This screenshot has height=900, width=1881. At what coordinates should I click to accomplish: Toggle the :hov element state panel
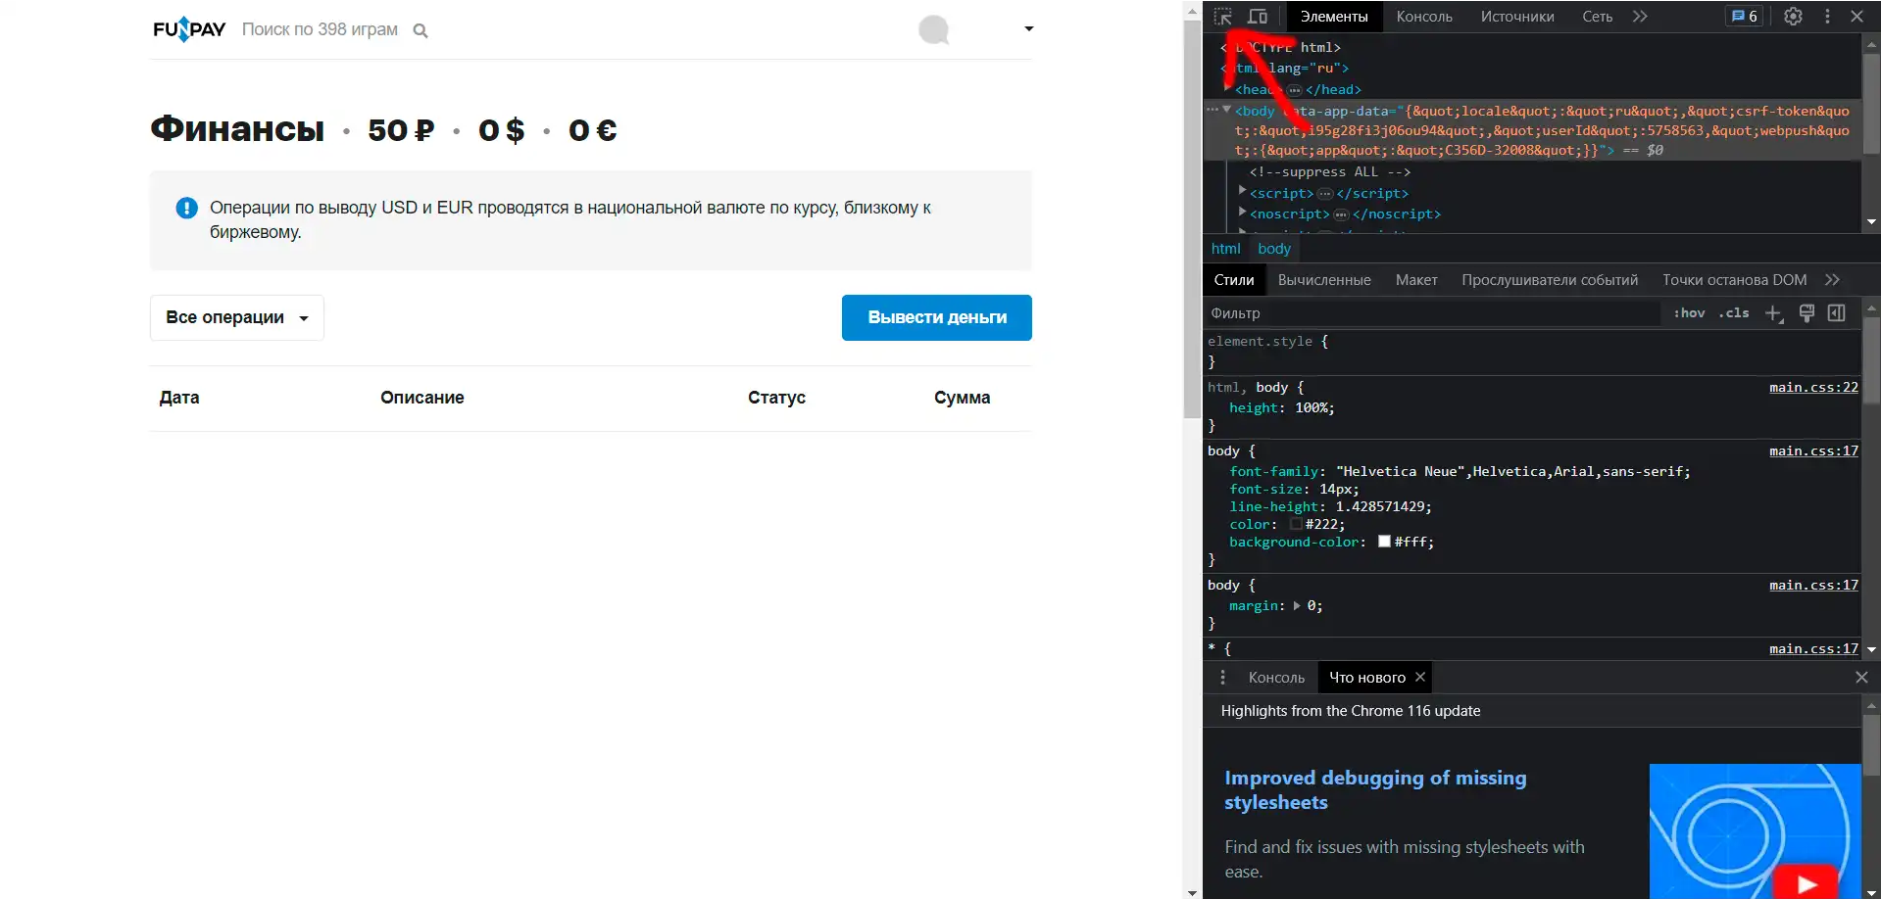[x=1689, y=313]
